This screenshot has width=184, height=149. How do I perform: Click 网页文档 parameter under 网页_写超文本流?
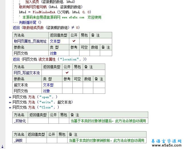21,91
